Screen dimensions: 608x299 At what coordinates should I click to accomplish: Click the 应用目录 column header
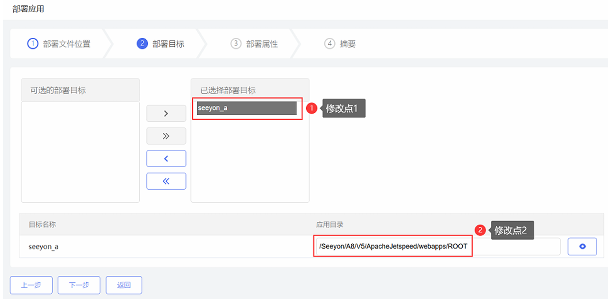(x=330, y=224)
